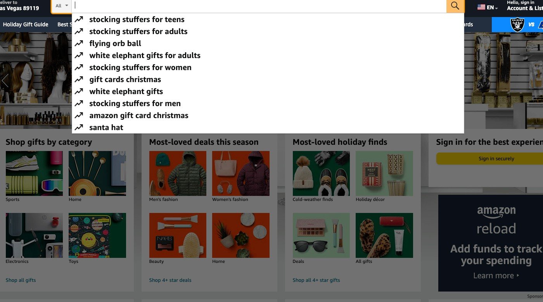Expand the EN language selector
Viewport: 543px width, 302px height.
(x=488, y=7)
